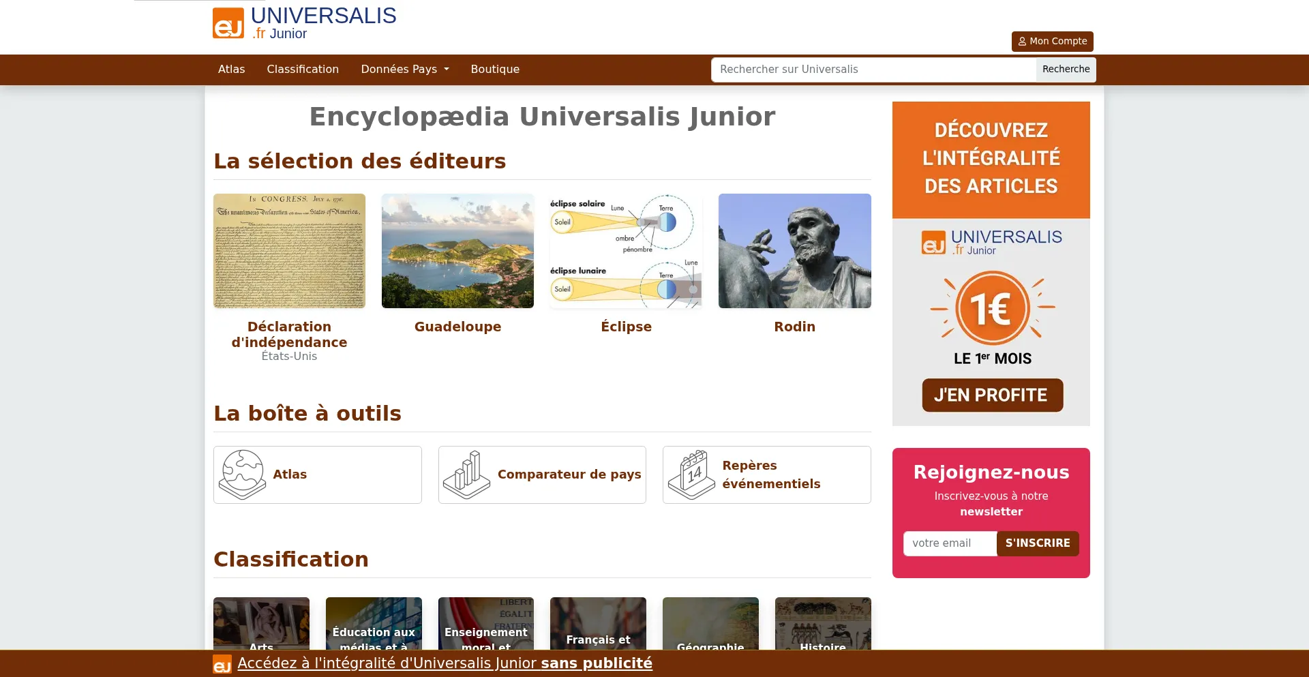
Task: Click the J'EN PROFITE offer button
Action: (x=992, y=395)
